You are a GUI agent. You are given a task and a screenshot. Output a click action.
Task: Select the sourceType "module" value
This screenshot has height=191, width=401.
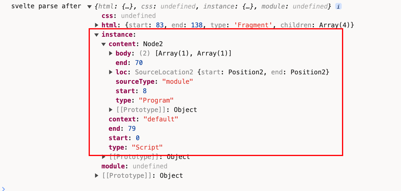[178, 82]
